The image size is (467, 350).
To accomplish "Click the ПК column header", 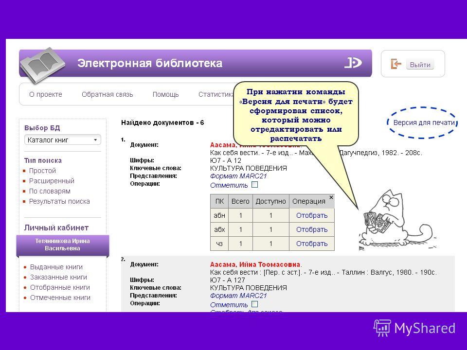I will coord(219,201).
